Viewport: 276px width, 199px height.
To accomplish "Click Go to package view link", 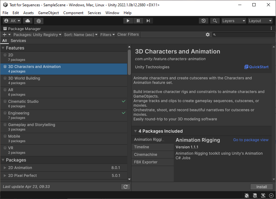I will click(251, 140).
